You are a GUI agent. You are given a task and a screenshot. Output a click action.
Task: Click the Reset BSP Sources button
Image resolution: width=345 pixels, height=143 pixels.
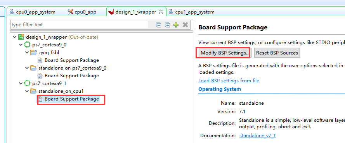[x=277, y=53]
